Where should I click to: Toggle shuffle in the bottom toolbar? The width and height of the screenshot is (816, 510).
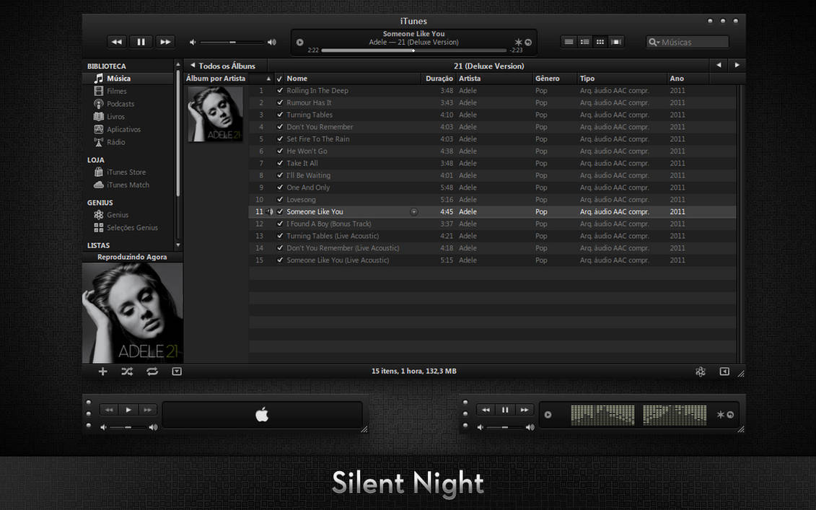point(127,371)
